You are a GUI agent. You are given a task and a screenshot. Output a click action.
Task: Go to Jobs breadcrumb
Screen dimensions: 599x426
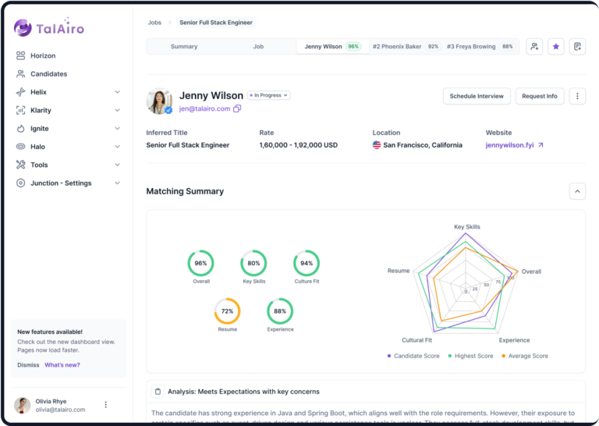pos(154,23)
